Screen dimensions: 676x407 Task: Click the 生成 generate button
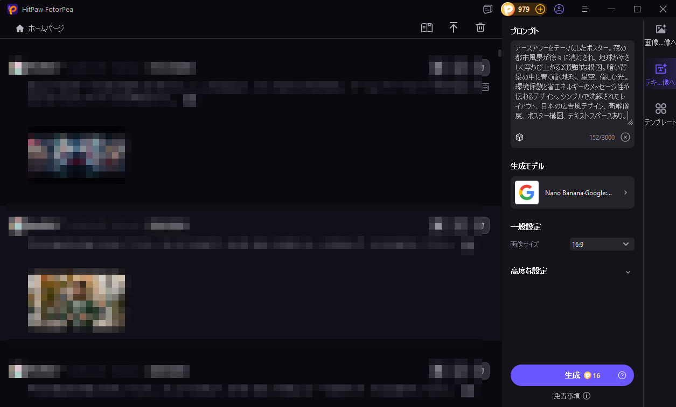[572, 375]
